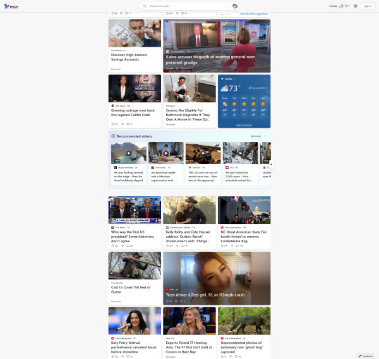This screenshot has height=359, width=379.
Task: Play the US unit ammo video
Action: pos(203,153)
